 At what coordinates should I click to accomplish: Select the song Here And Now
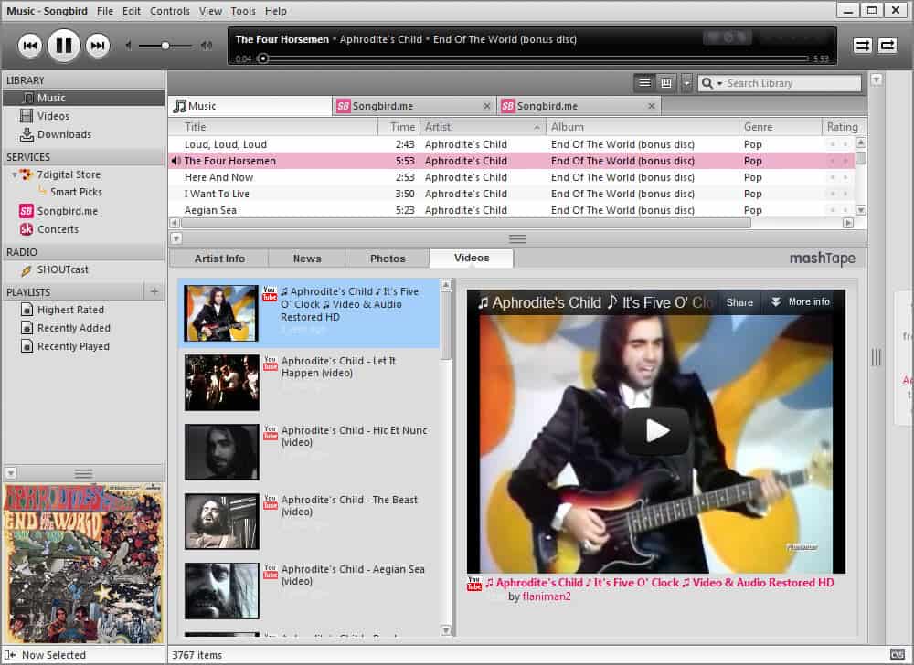511,177
